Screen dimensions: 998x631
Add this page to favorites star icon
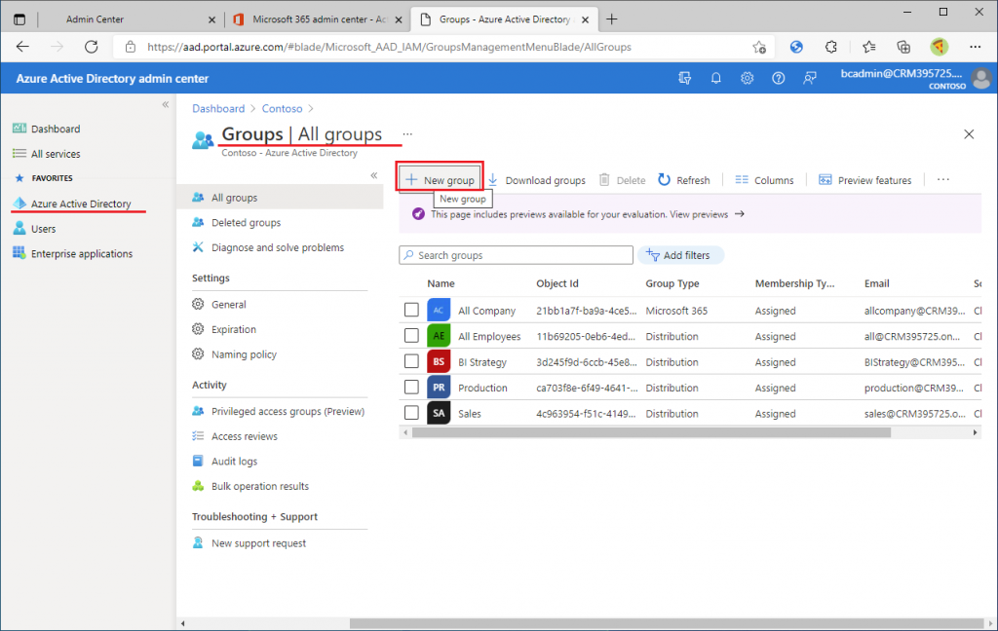tap(758, 47)
